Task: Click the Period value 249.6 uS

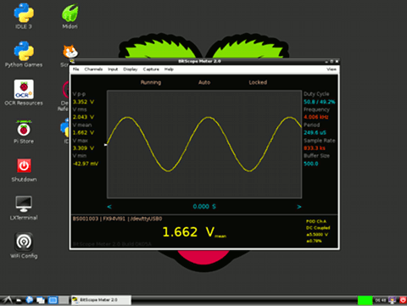Action: pyautogui.click(x=315, y=132)
